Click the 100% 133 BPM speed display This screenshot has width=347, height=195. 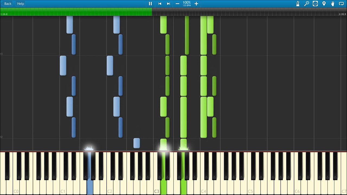point(187,4)
